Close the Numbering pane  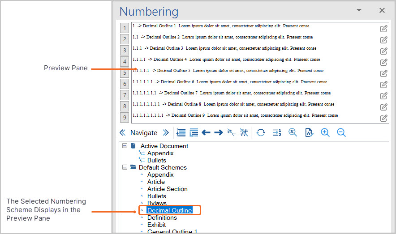pos(382,10)
